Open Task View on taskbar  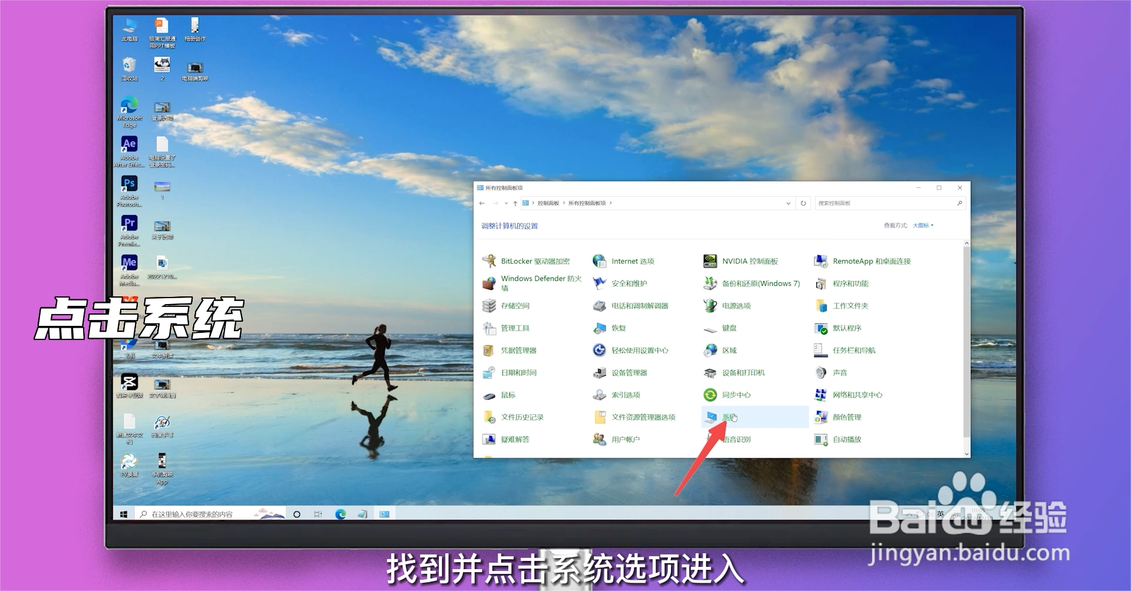tap(318, 514)
